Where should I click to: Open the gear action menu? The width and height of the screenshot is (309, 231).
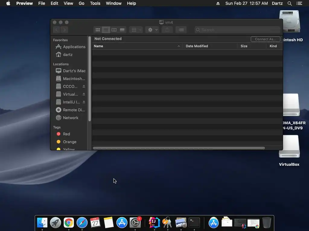152,30
